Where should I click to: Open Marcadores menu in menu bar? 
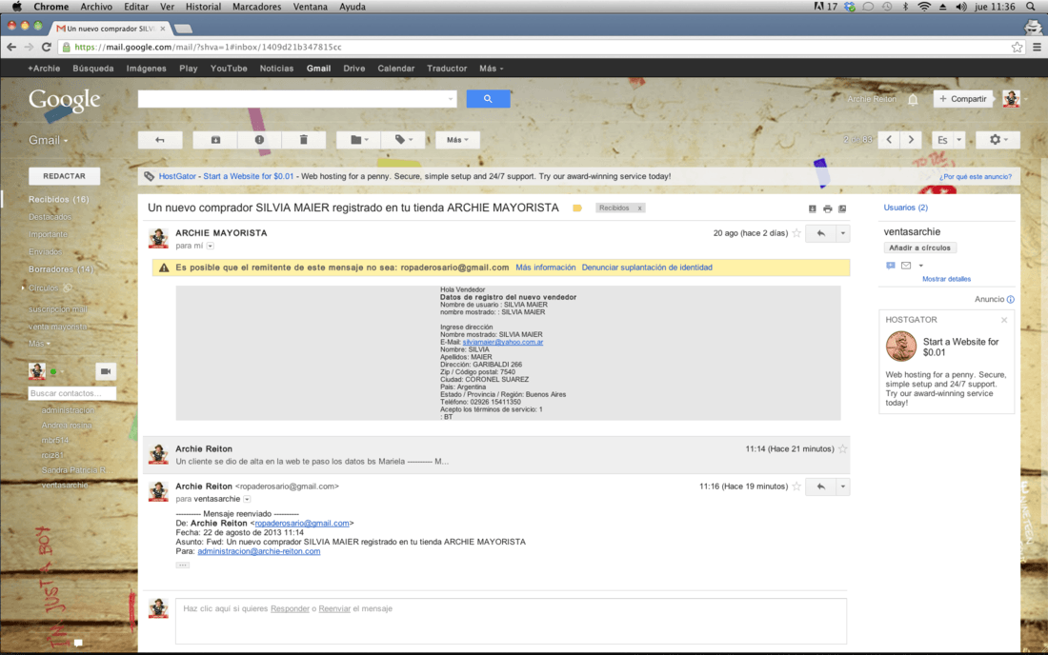click(x=256, y=7)
